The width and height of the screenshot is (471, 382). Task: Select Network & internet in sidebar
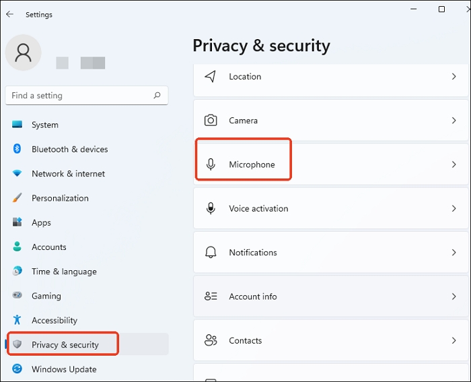(x=68, y=174)
